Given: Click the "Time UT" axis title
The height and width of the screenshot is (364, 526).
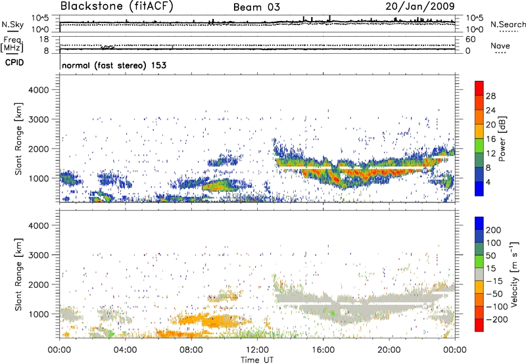Looking at the screenshot, I should [x=257, y=360].
